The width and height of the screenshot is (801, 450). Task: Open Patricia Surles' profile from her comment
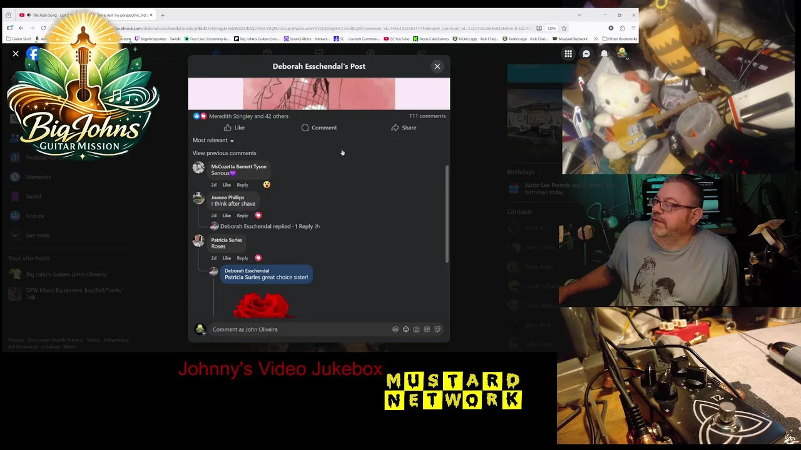pos(227,240)
